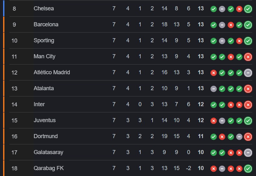Image resolution: width=256 pixels, height=176 pixels.
Task: Click Chelsea's red loss form icon
Action: tap(239, 9)
